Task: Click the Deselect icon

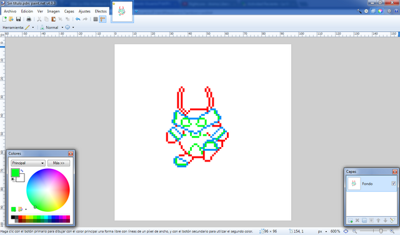Action: [67, 19]
